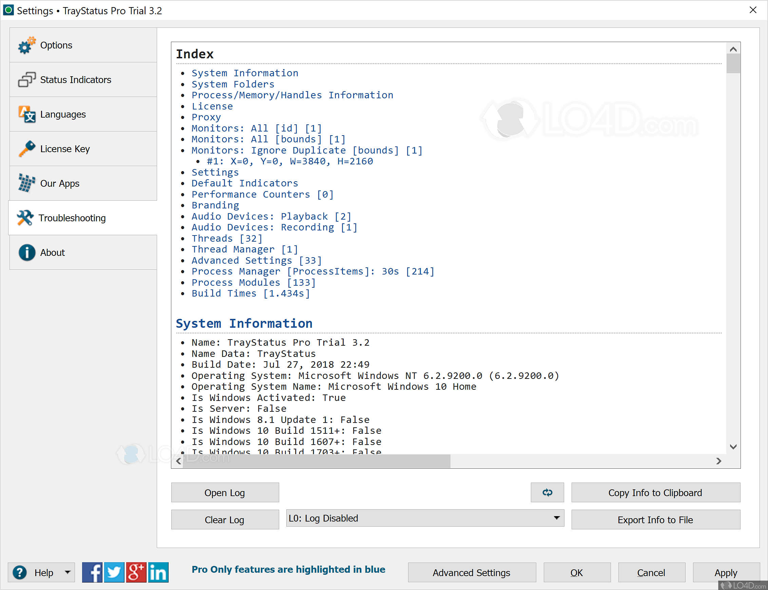768x590 pixels.
Task: Open the Help button dropdown arrow
Action: (x=68, y=572)
